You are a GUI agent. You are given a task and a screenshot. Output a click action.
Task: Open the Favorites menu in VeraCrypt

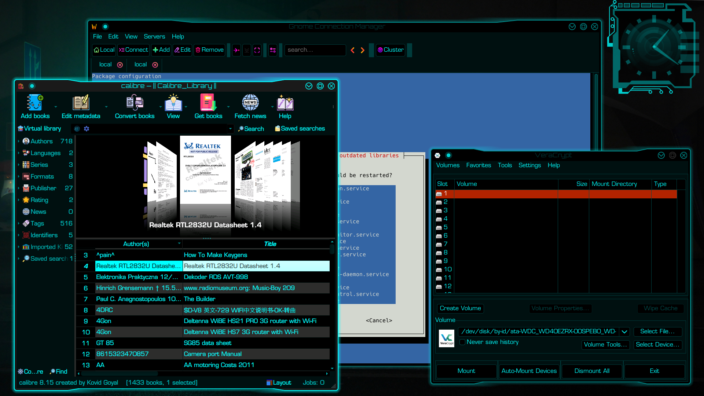tap(478, 165)
